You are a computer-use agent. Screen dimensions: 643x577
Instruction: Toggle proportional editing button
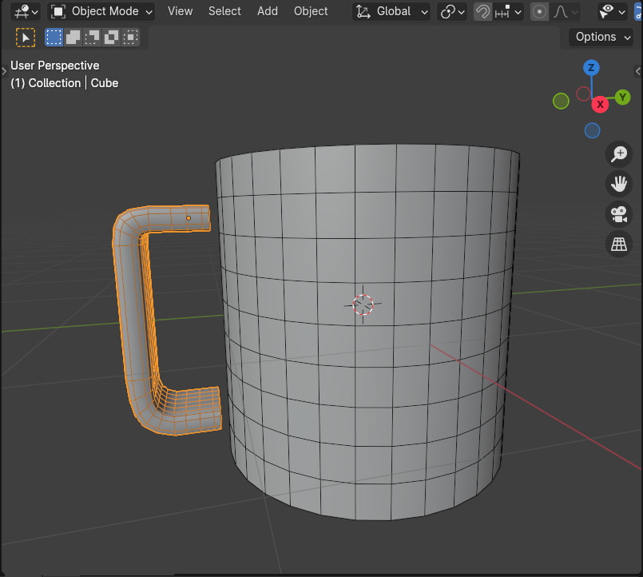pos(540,11)
